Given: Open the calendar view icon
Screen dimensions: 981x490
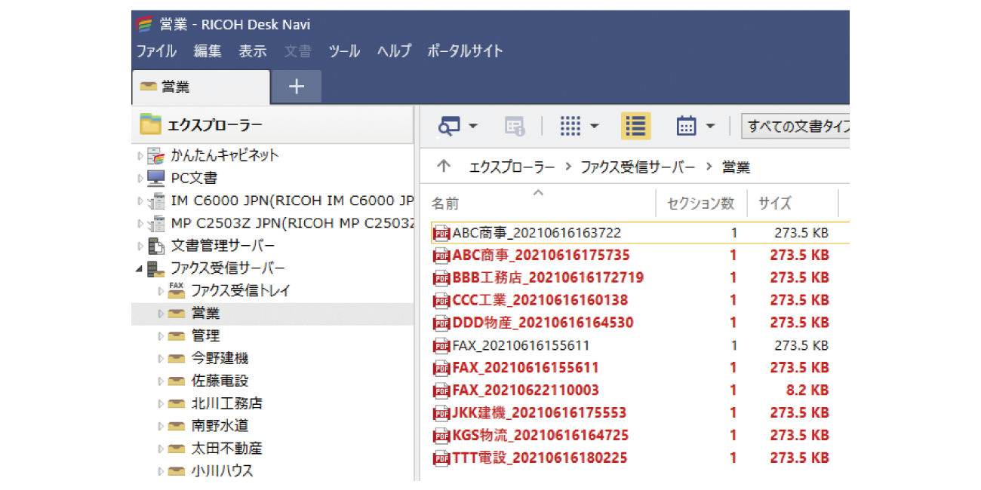Looking at the screenshot, I should tap(685, 125).
